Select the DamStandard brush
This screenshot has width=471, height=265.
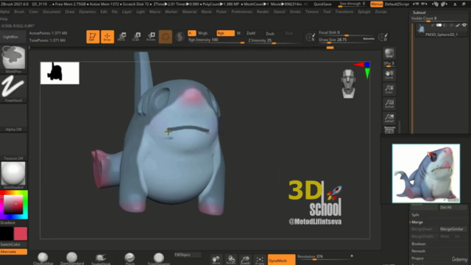coord(72,258)
